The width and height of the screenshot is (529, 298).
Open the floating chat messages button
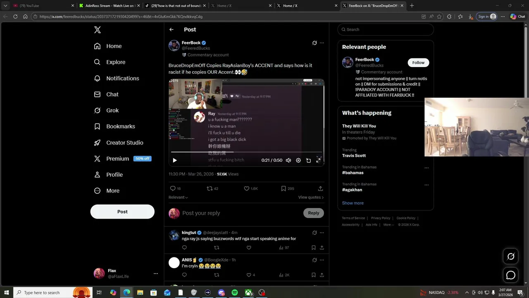(x=511, y=275)
